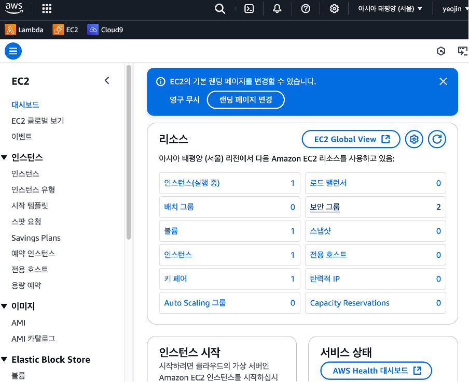Open Savings Plans in the sidebar
The image size is (469, 382).
[x=36, y=238]
